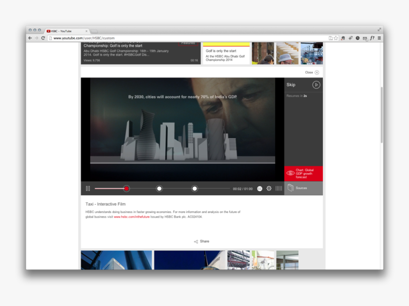
Task: Select the HSBC - YouTube tab
Action: (x=67, y=31)
